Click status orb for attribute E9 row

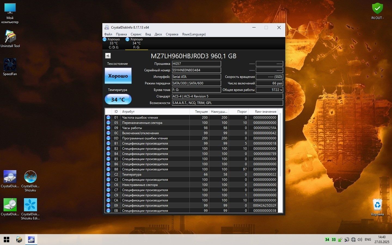click(108, 206)
